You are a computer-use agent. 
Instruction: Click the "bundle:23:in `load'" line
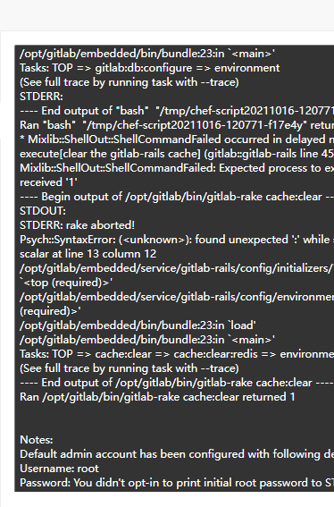click(138, 325)
